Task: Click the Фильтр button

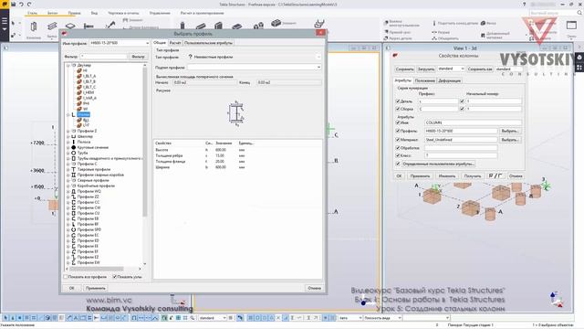Action: pos(138,57)
